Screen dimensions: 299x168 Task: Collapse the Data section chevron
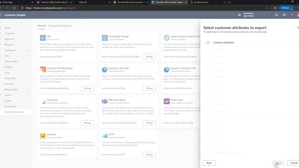(28, 56)
